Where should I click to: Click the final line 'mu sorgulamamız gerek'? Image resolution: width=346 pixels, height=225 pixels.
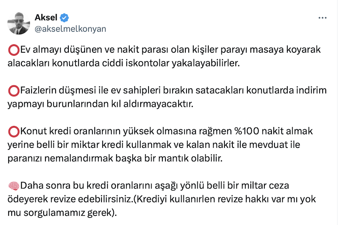tap(59, 211)
